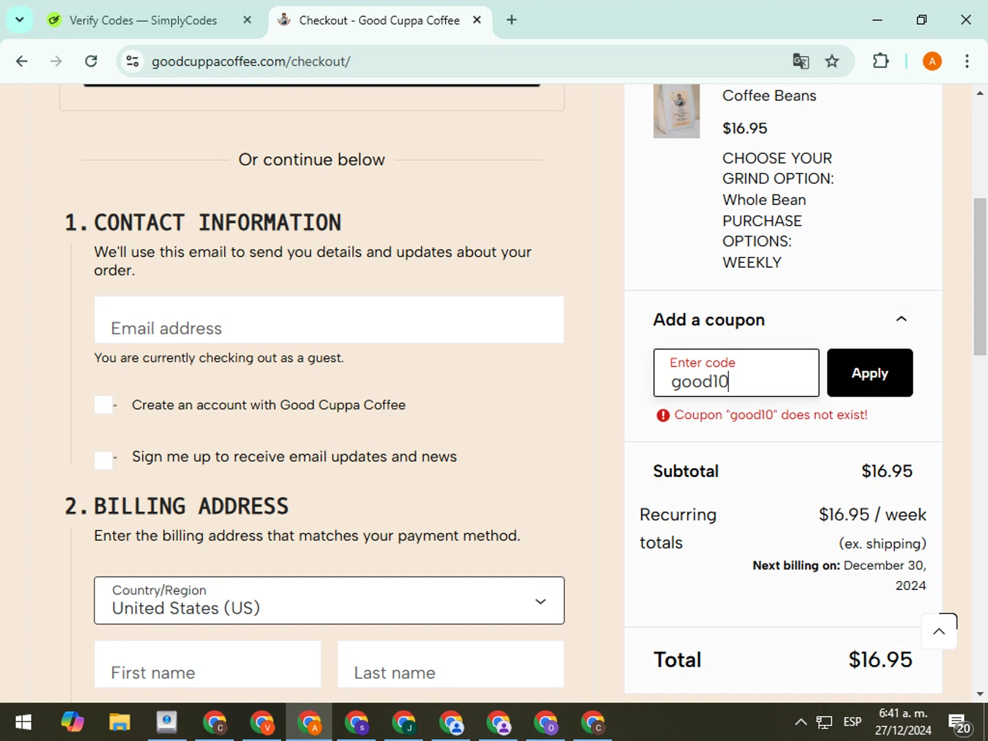Open the taskbar app right of File Explorer
Image resolution: width=988 pixels, height=741 pixels.
pyautogui.click(x=167, y=722)
